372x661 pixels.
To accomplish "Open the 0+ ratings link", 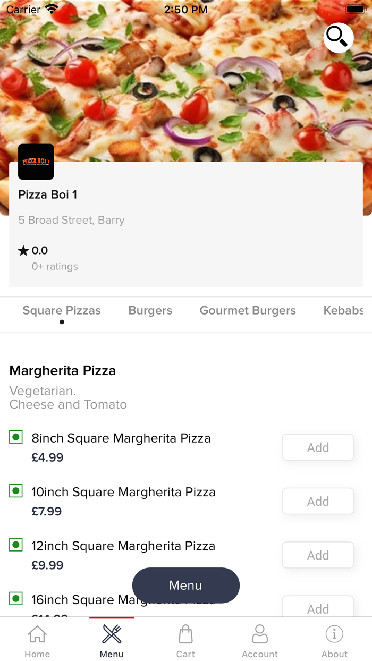I will (x=54, y=266).
